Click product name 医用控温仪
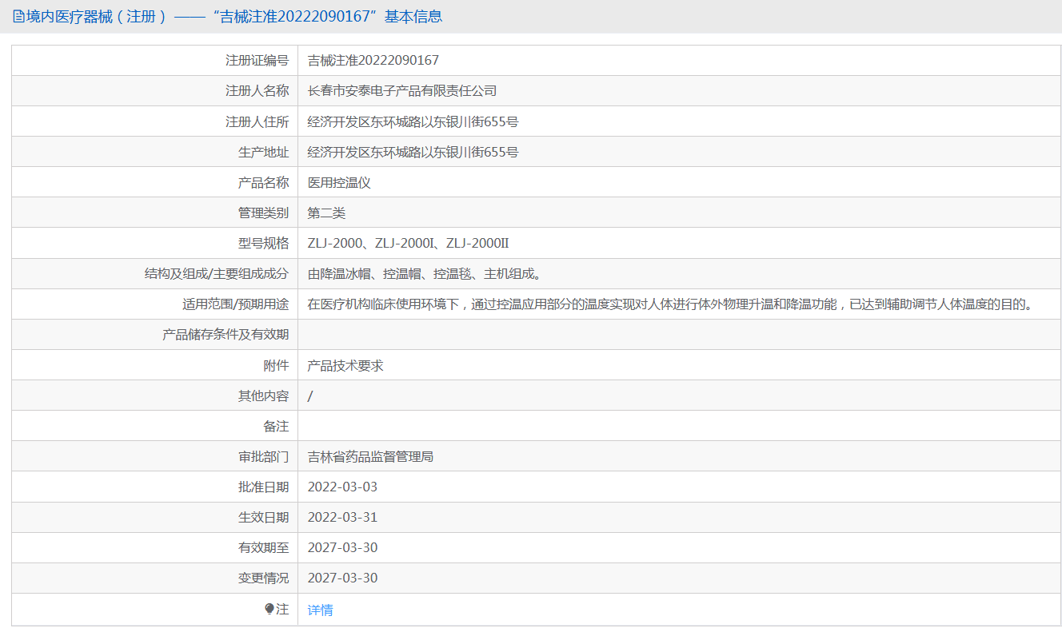 pos(339,182)
